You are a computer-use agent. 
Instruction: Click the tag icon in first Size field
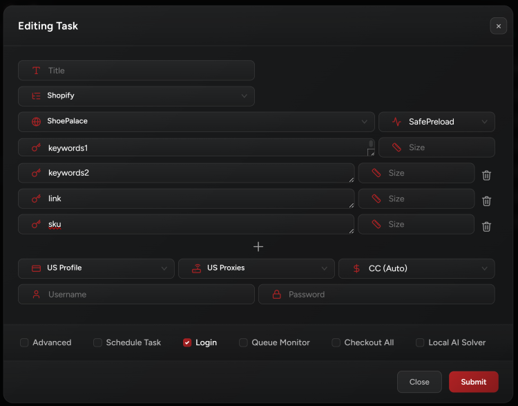(x=396, y=147)
